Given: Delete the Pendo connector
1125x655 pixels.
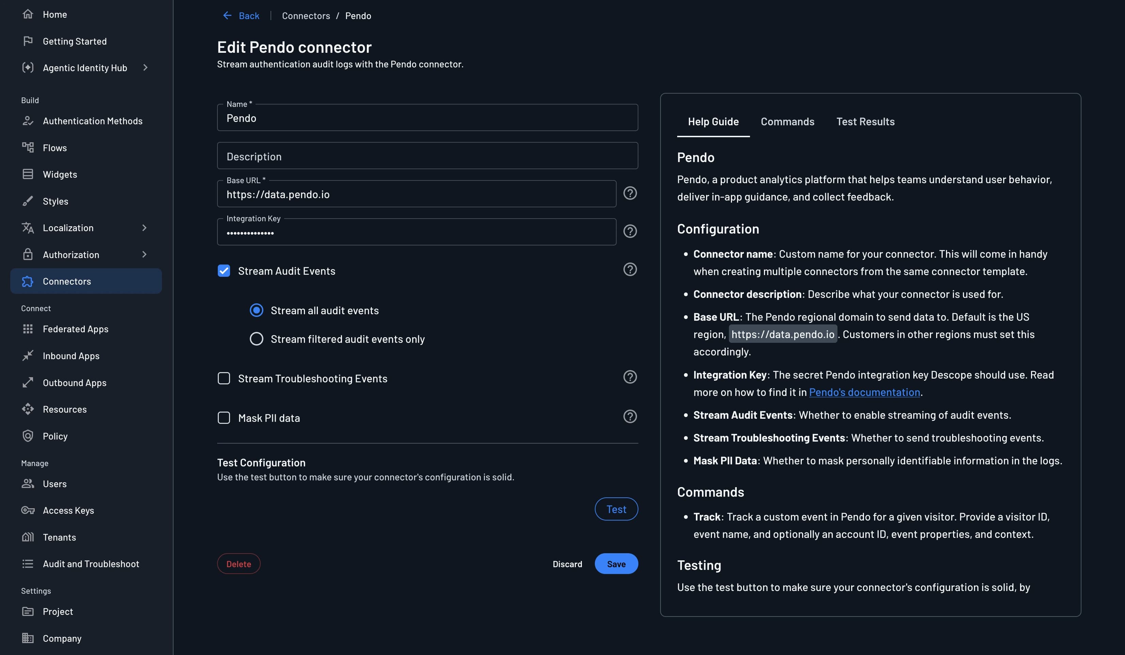Looking at the screenshot, I should [x=239, y=564].
